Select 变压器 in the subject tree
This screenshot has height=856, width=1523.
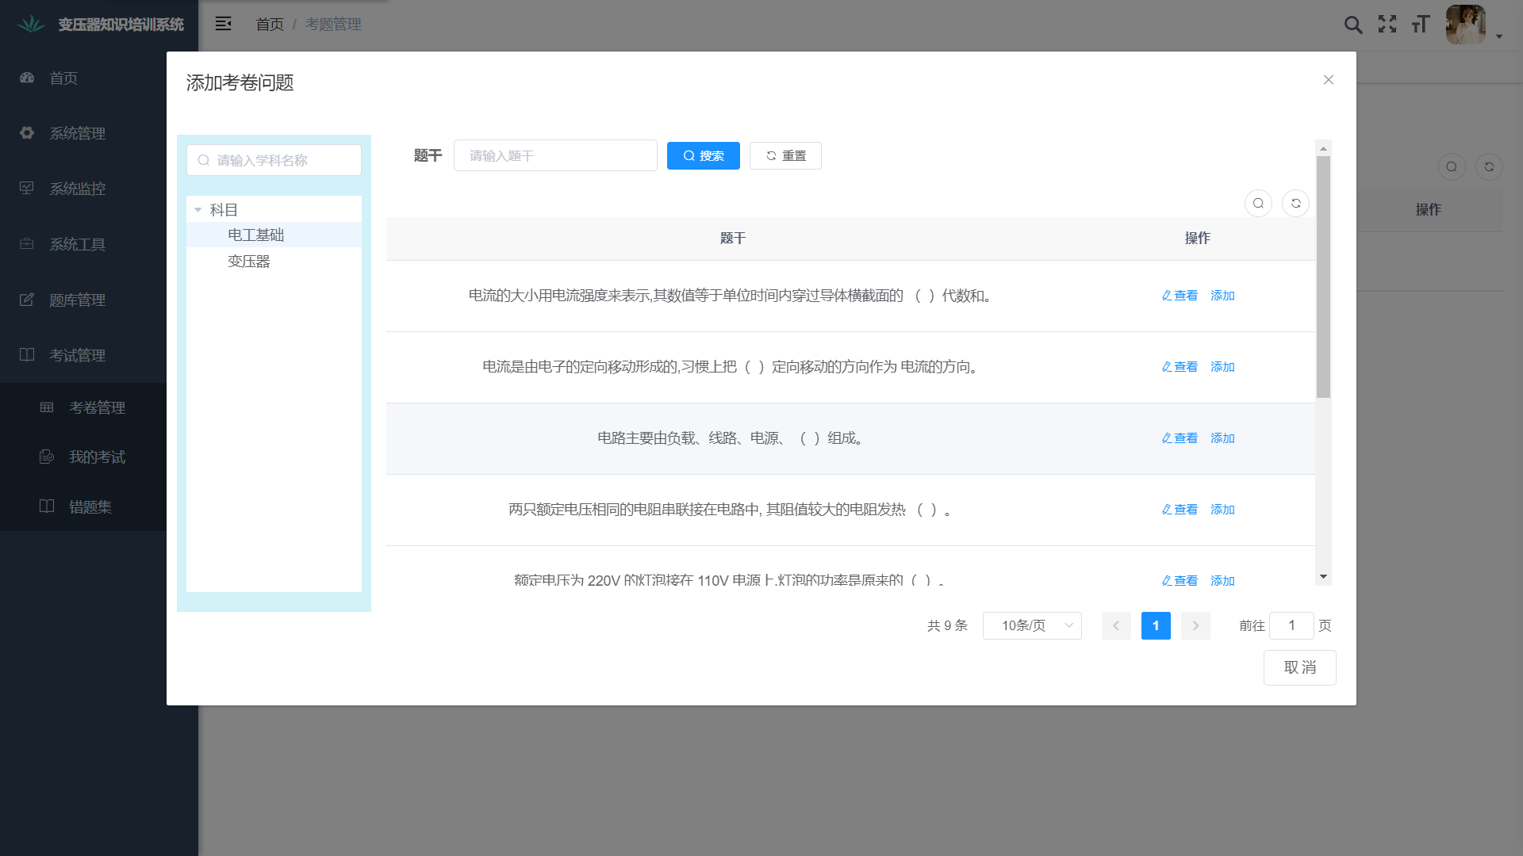(249, 262)
